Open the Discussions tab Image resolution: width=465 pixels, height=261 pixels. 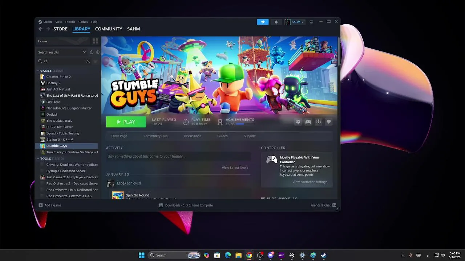pos(193,136)
